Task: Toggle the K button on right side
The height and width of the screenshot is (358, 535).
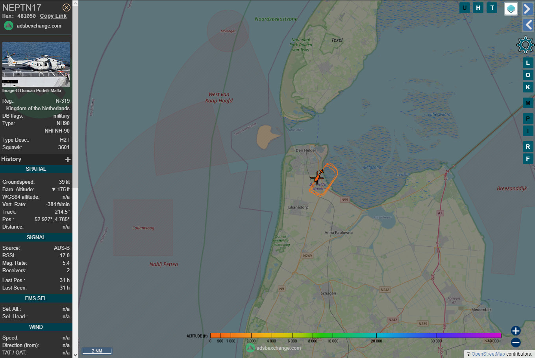Action: (528, 87)
